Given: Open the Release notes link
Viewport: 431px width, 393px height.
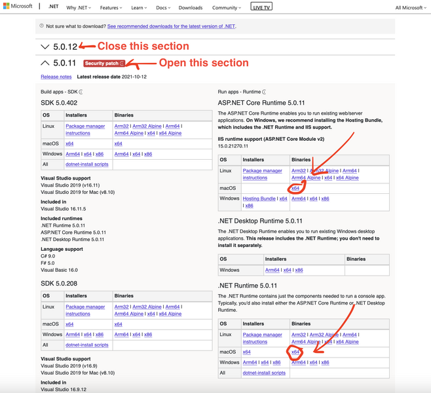Looking at the screenshot, I should coord(56,77).
